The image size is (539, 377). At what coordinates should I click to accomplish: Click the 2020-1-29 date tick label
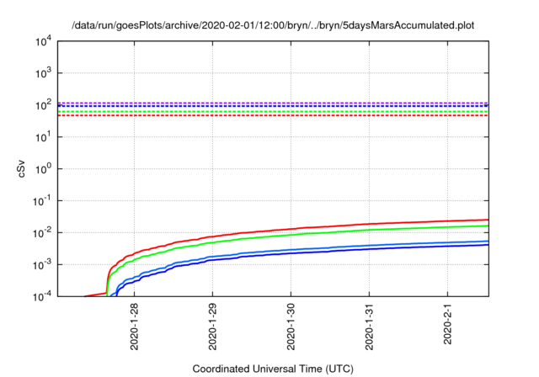point(212,327)
